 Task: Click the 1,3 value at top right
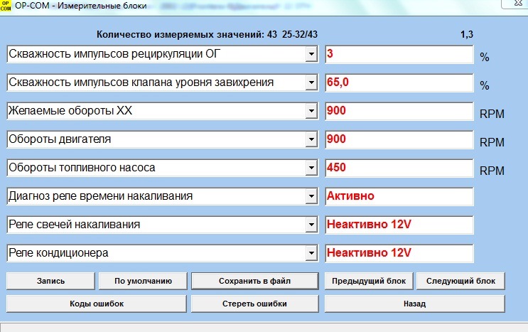click(467, 34)
